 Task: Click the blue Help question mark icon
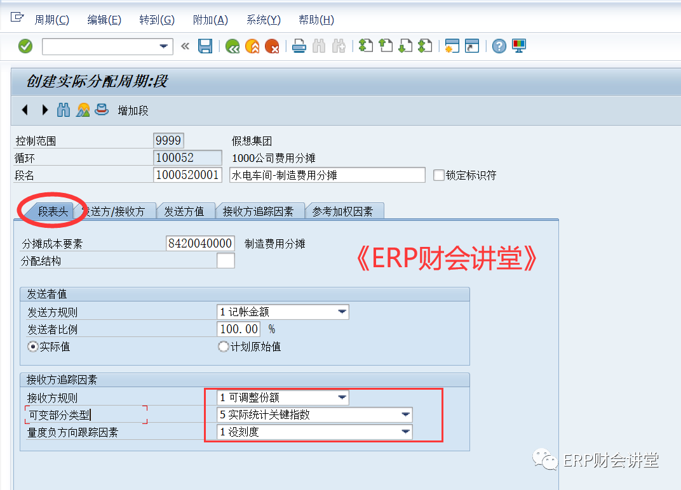(499, 46)
